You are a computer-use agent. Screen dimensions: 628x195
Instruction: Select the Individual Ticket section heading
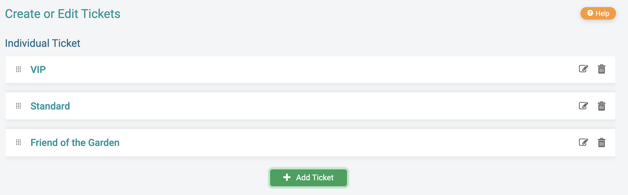click(43, 42)
